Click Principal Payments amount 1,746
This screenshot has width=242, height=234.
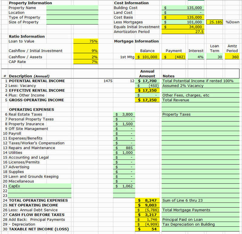click(x=147, y=219)
